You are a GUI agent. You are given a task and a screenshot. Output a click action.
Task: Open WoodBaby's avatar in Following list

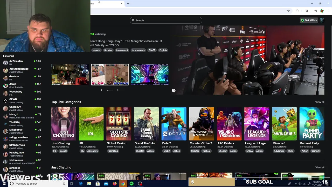pos(5,93)
